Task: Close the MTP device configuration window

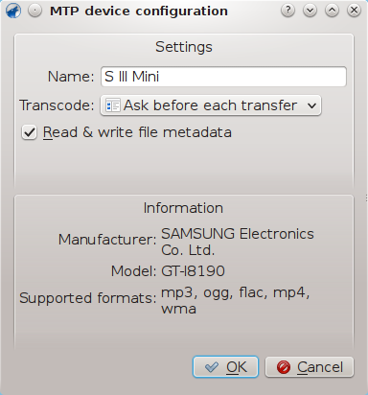Action: [x=354, y=11]
